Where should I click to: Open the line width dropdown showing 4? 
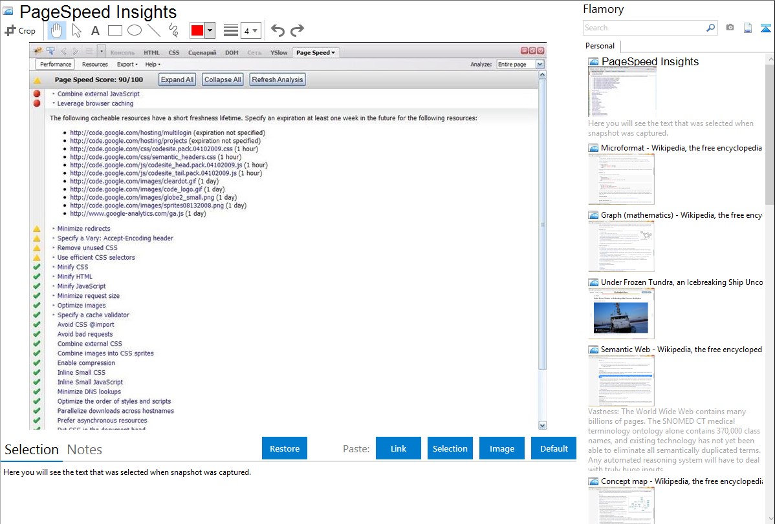(x=250, y=30)
